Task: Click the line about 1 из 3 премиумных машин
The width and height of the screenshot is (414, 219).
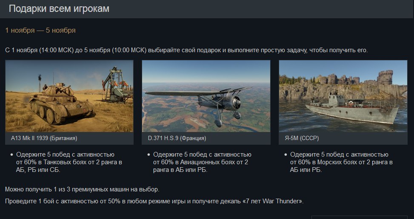Action: [x=82, y=189]
